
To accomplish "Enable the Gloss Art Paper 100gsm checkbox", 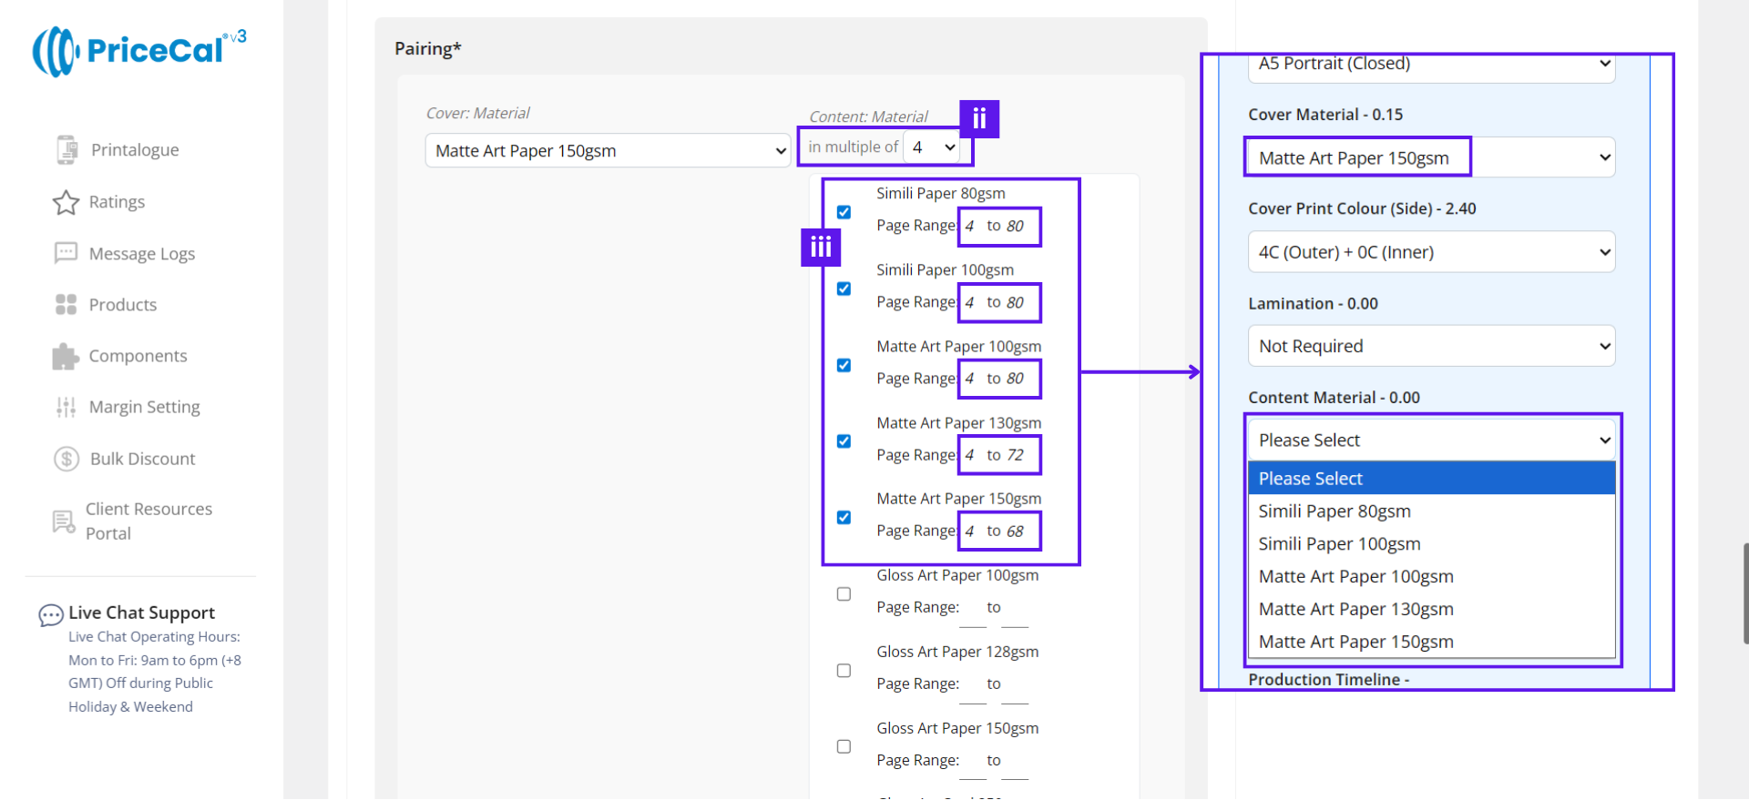I will pos(844,594).
